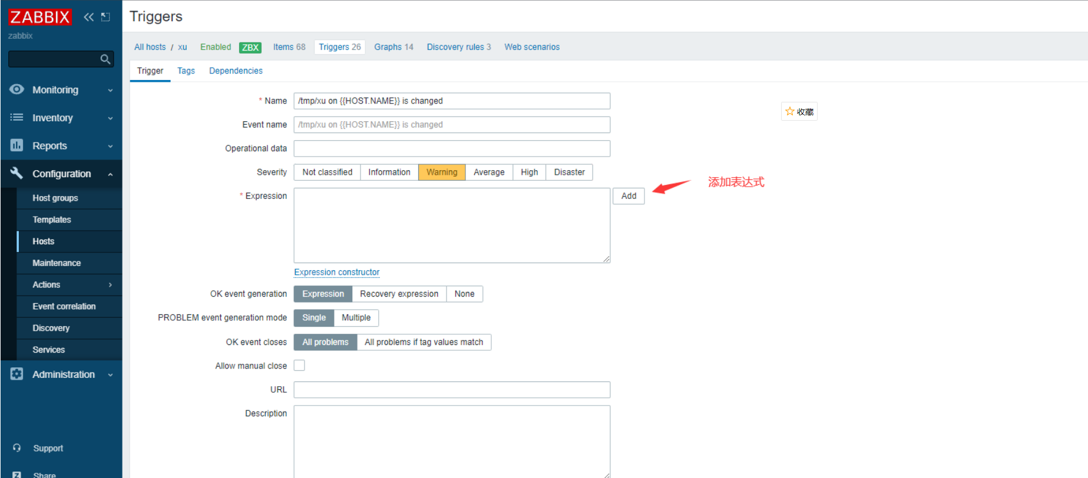Click the Inventory list icon
The height and width of the screenshot is (478, 1088).
click(x=17, y=117)
